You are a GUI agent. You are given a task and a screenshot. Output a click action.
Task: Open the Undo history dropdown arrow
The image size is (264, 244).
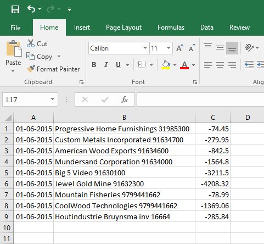[x=40, y=9]
